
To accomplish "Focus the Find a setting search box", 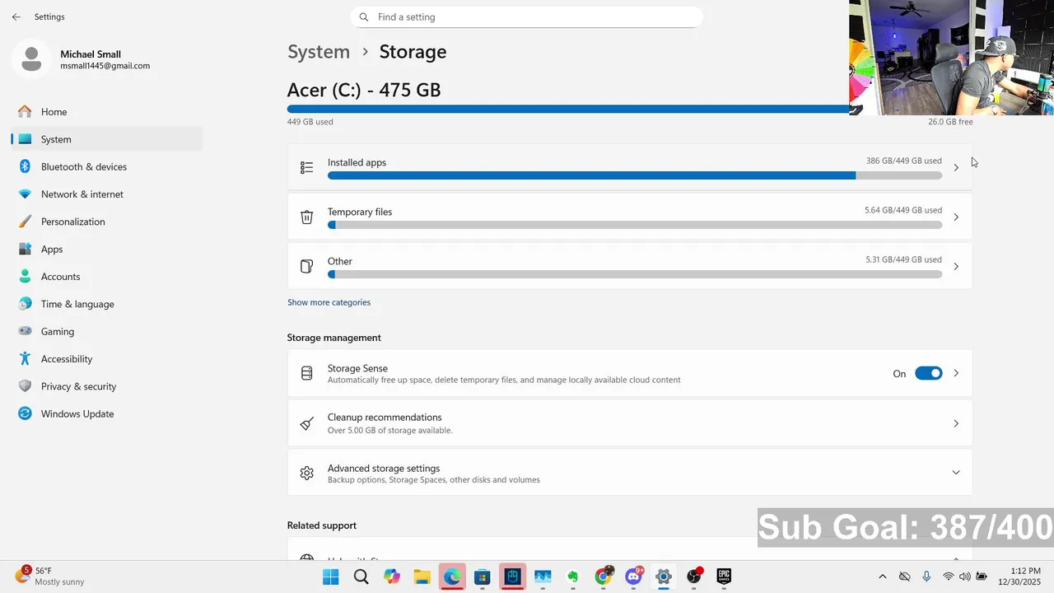I will click(x=527, y=16).
